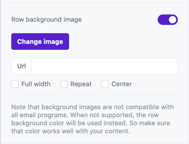The width and height of the screenshot is (189, 144).
Task: Tick the Center checkbox
Action: click(x=105, y=84)
